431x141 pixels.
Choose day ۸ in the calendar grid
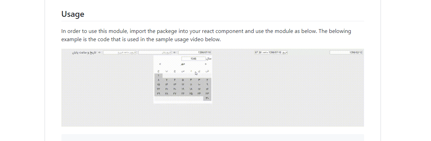coord(159,80)
